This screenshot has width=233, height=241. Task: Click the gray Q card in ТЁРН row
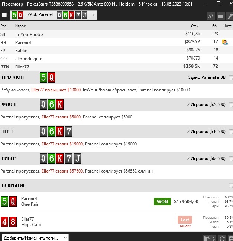(43, 131)
